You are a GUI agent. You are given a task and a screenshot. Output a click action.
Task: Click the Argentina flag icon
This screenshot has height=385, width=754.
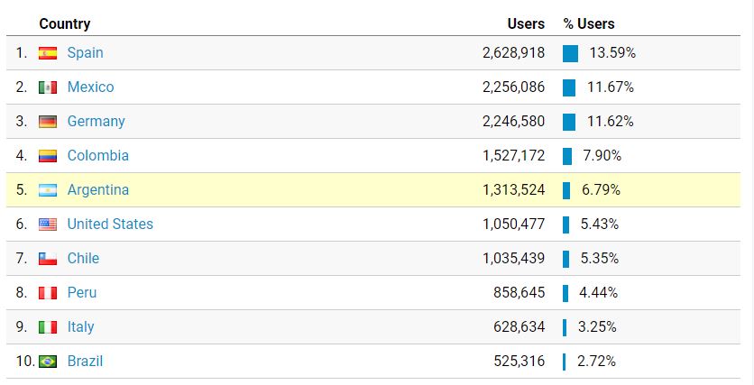click(x=48, y=190)
